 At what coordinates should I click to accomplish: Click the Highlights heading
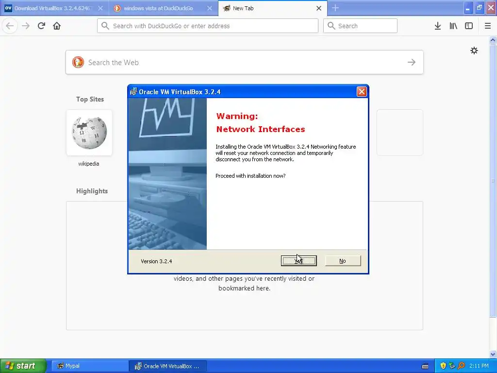coord(92,191)
